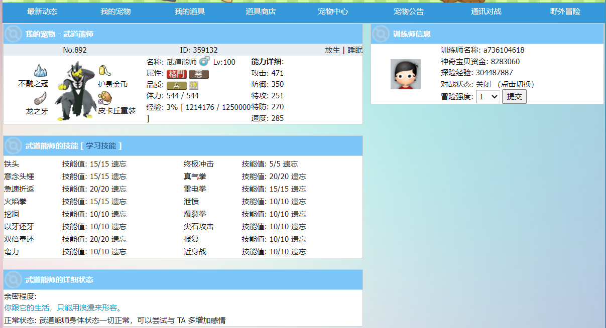Click the 防御: 350 stat
This screenshot has width=606, height=328.
(x=268, y=84)
